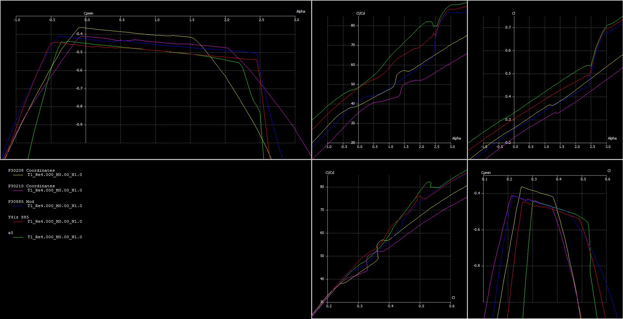Click the Alpha x-axis label in top-right graph
The image size is (623, 319).
coord(612,138)
